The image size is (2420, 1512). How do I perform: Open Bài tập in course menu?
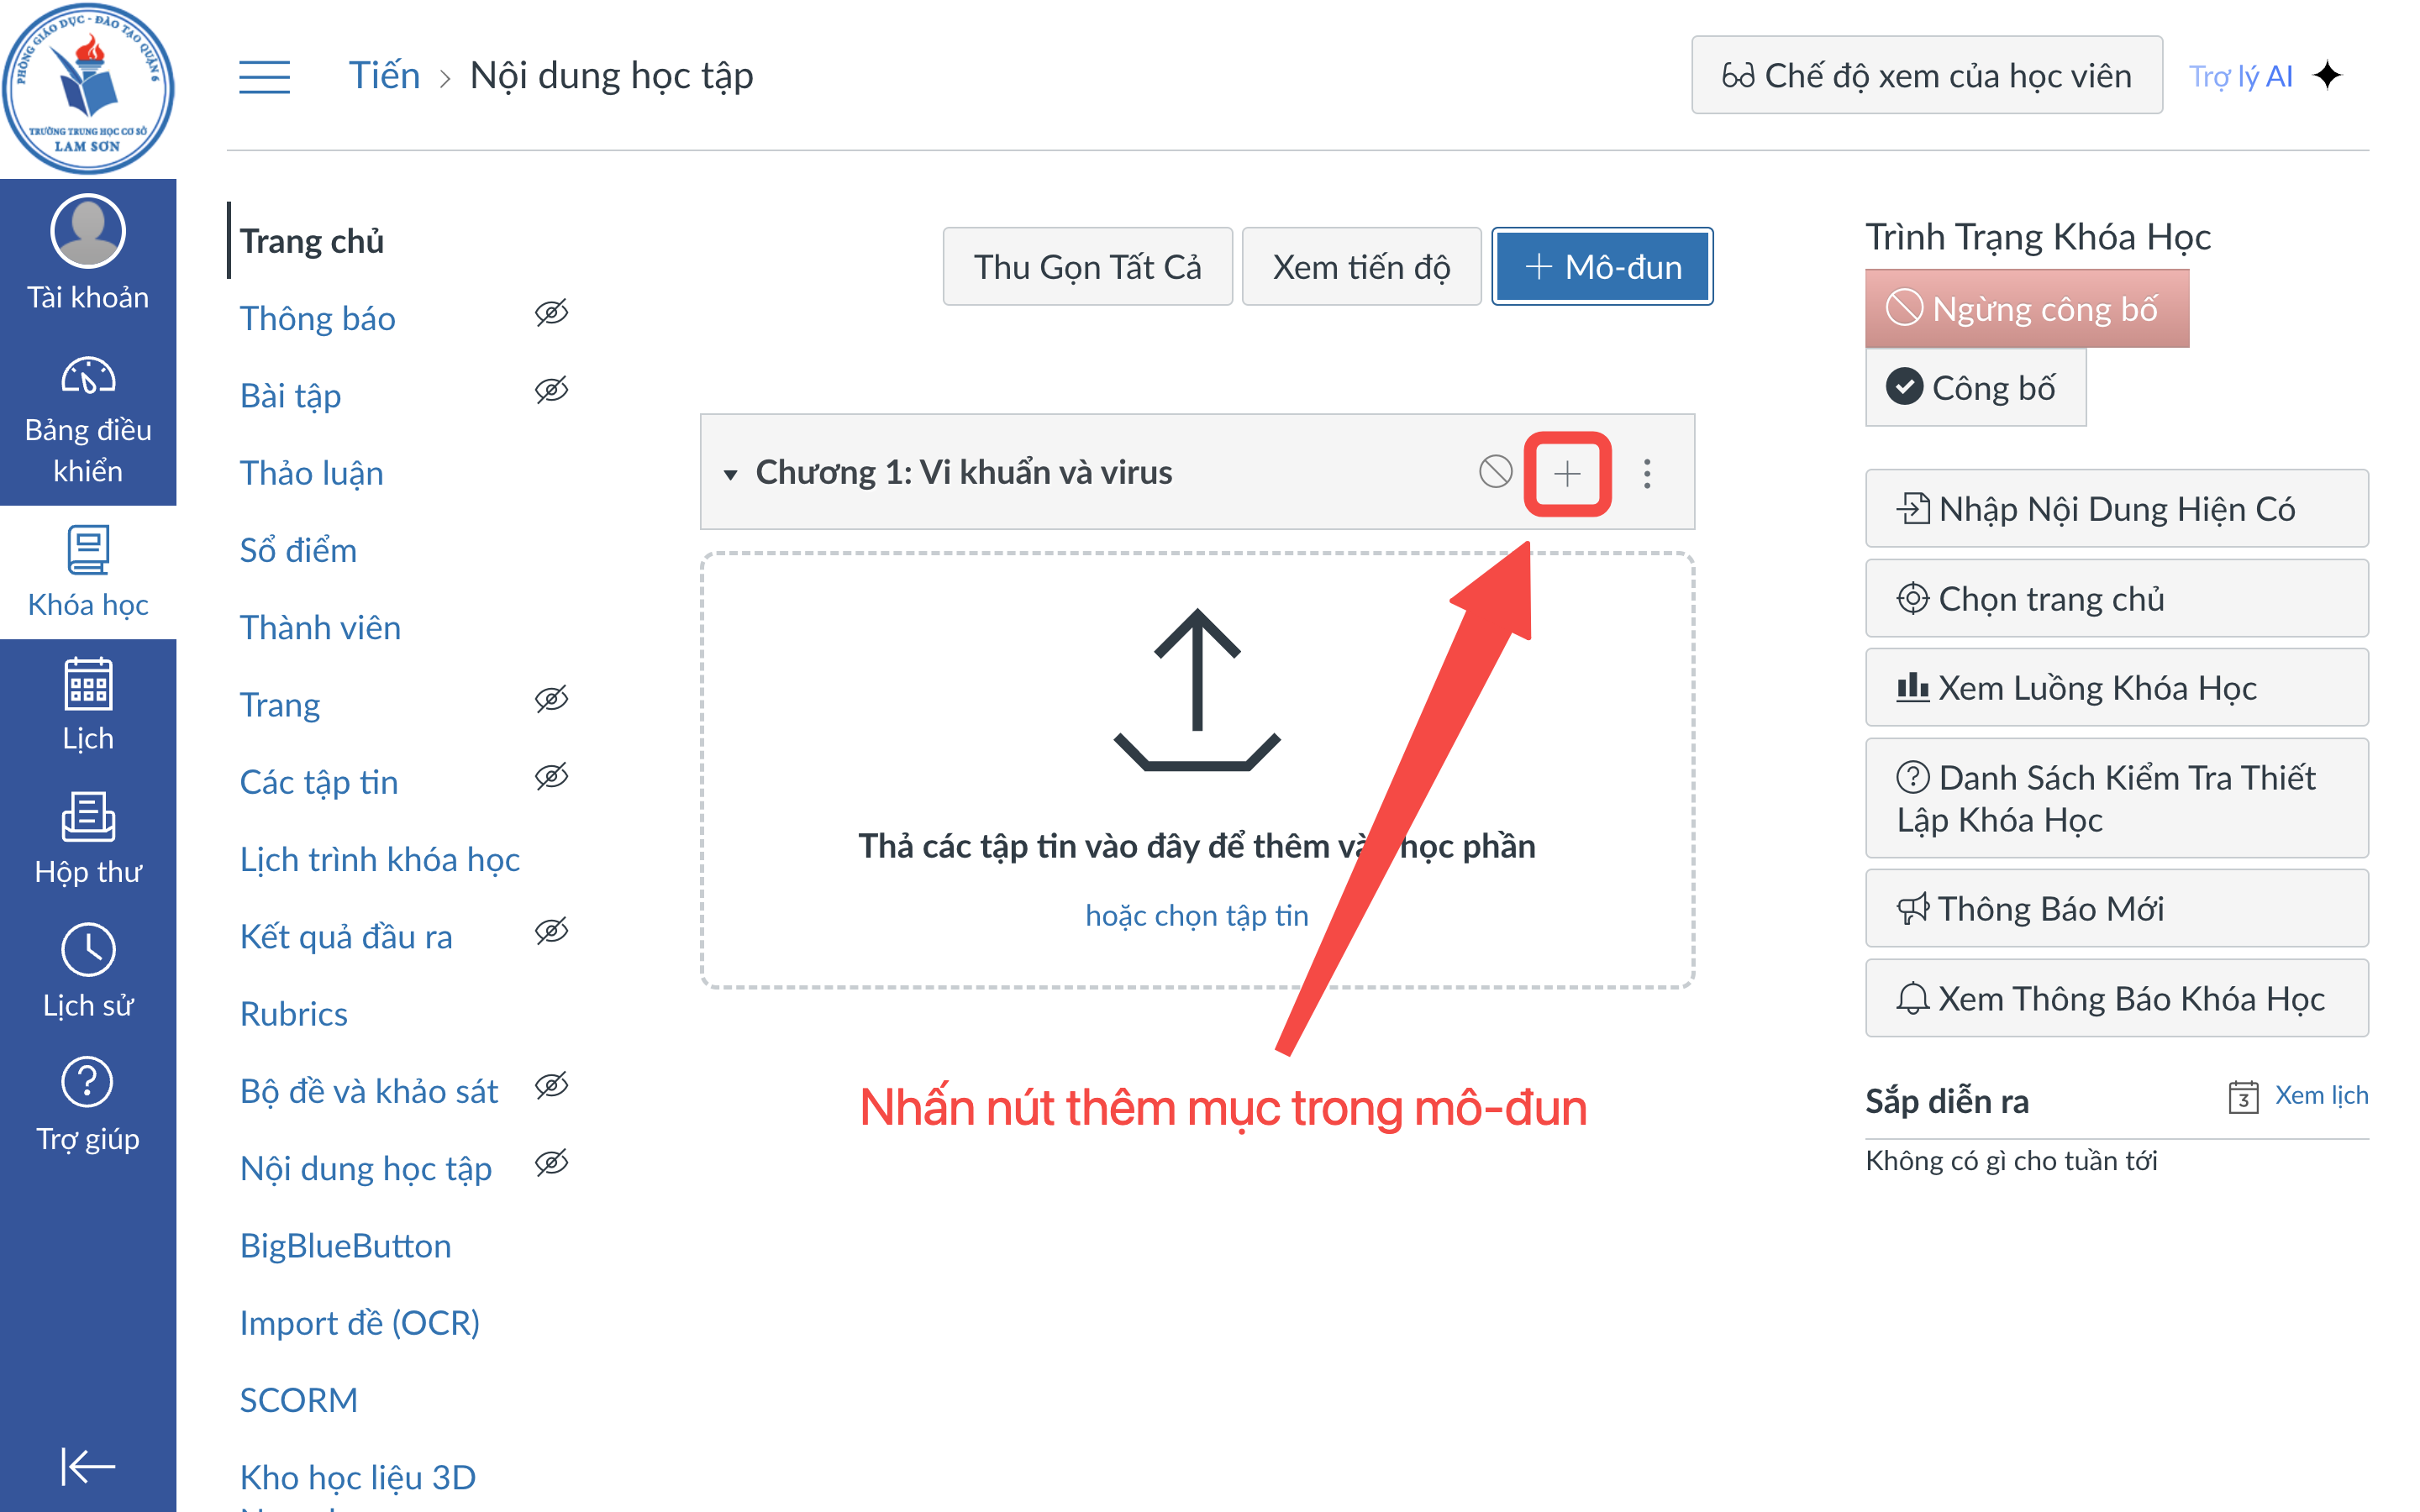pos(290,395)
